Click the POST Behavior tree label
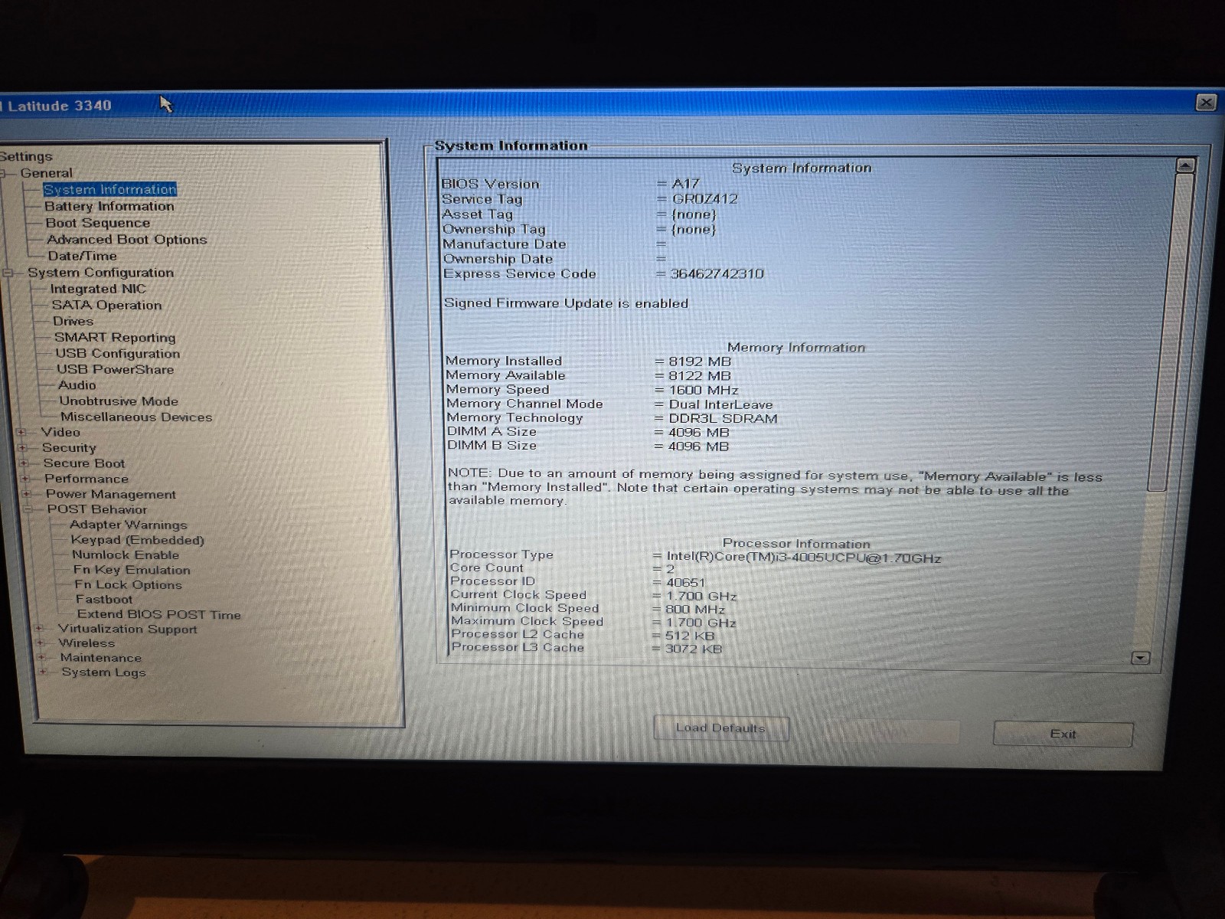Viewport: 1225px width, 919px height. coord(97,509)
